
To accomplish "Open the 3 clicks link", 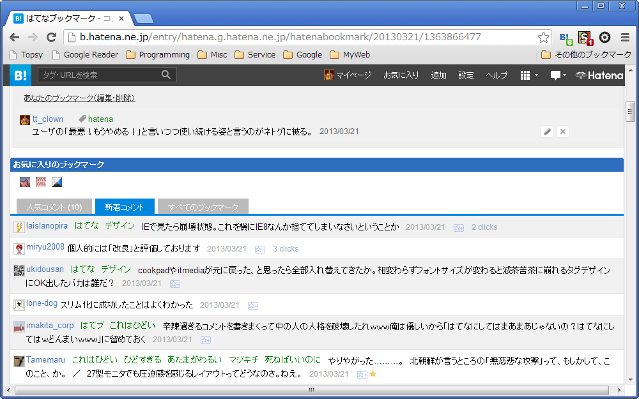I will pyautogui.click(x=285, y=249).
